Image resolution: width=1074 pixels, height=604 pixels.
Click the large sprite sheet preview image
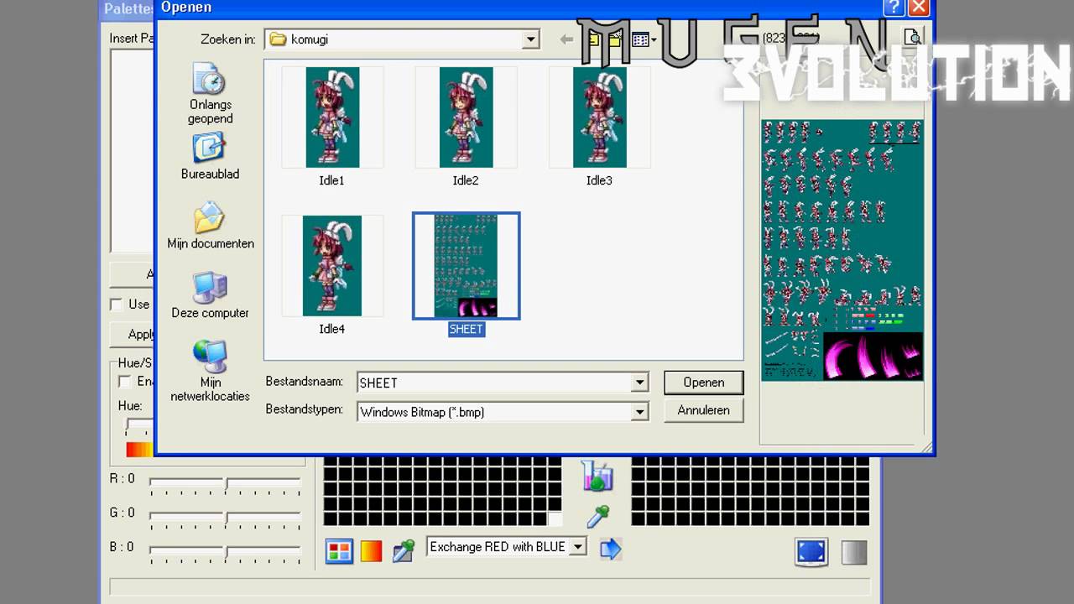842,250
